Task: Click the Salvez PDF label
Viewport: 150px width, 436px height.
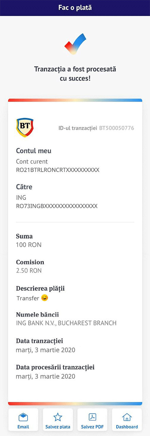Action: 92,427
